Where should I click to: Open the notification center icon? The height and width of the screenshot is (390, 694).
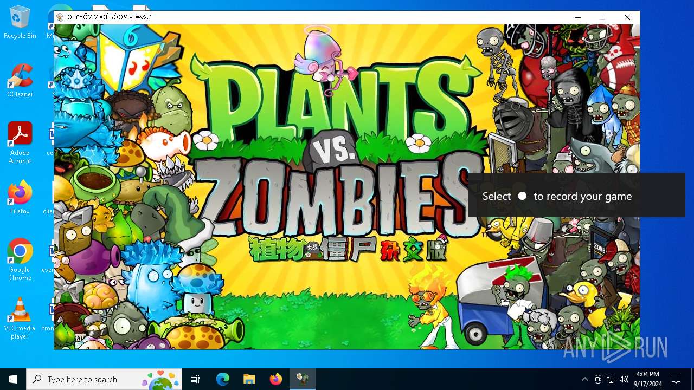tap(676, 379)
